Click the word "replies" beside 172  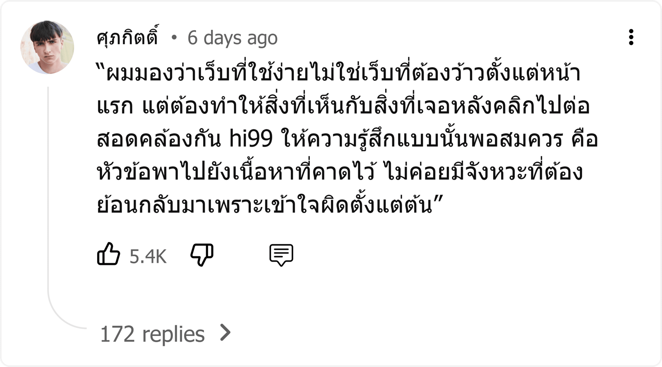[x=173, y=334]
